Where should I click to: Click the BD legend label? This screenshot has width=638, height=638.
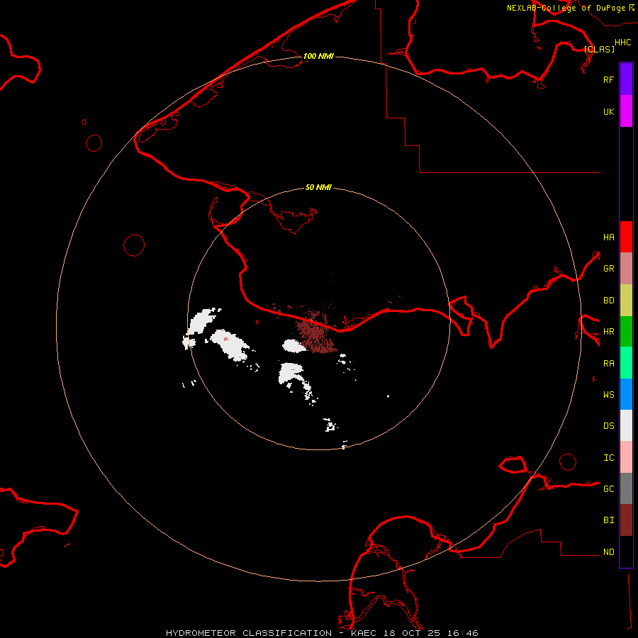[x=608, y=301]
